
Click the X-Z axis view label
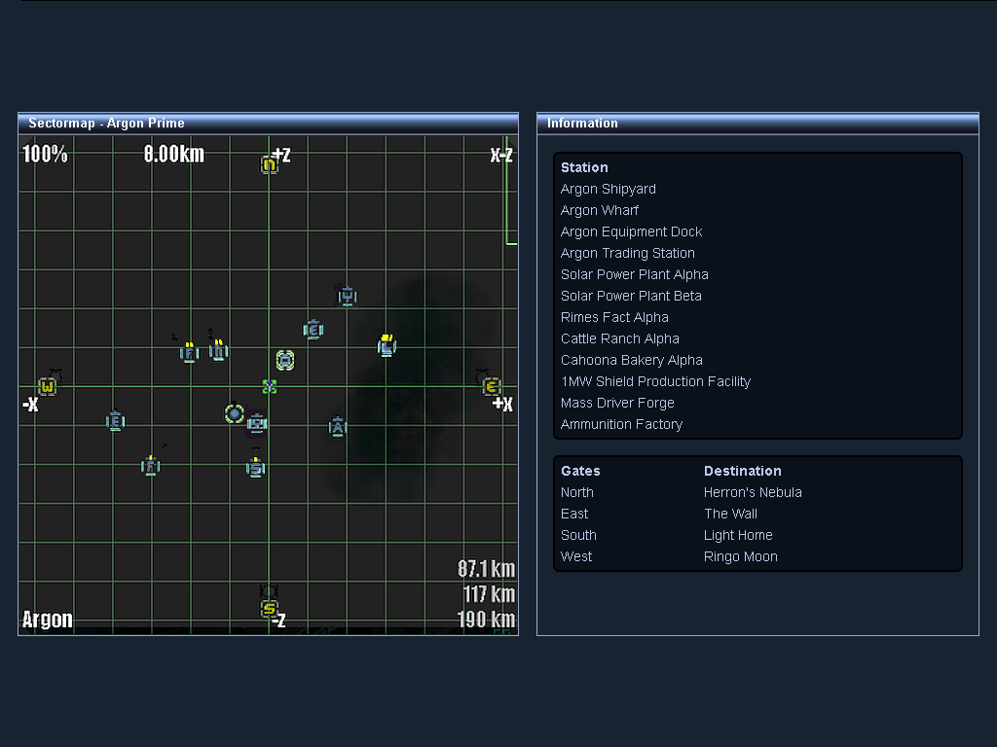coord(501,155)
